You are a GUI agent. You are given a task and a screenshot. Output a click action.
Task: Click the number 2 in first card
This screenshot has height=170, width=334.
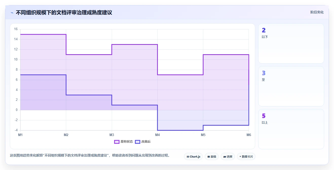tap(264, 30)
